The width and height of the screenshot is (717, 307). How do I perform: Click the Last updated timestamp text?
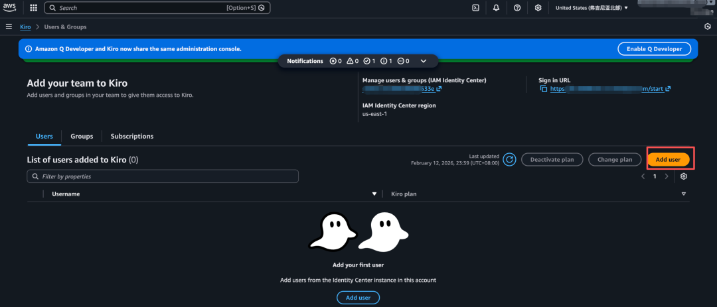point(455,159)
